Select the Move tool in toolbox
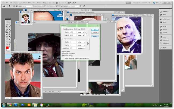This screenshot has height=109, width=174. 9,22
